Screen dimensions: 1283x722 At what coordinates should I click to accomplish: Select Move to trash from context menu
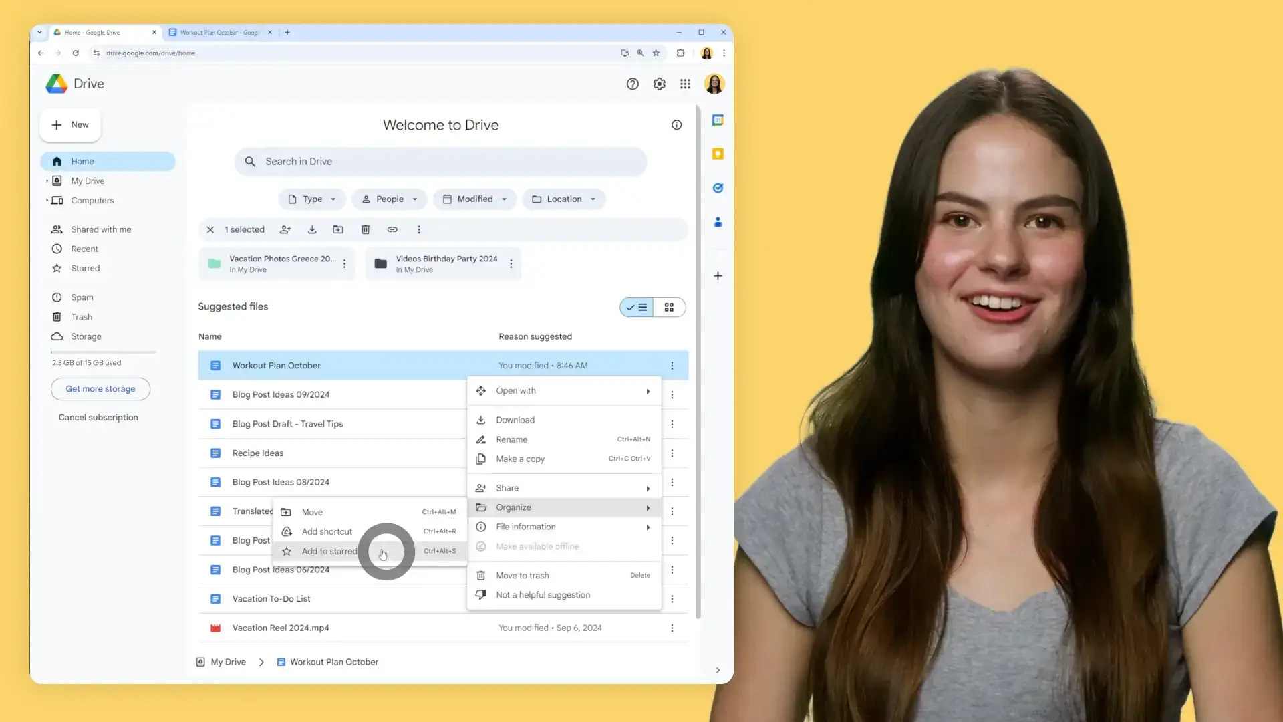coord(522,575)
